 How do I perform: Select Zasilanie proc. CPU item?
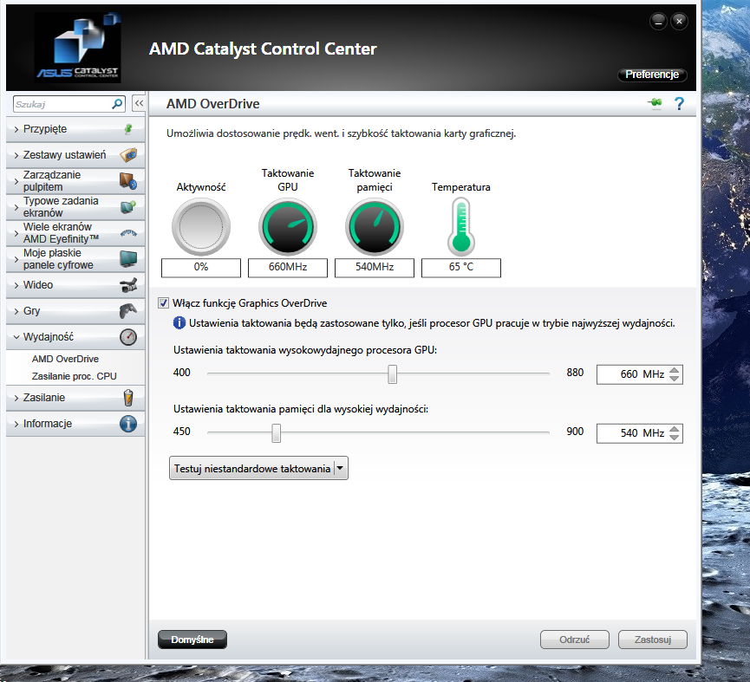point(74,376)
